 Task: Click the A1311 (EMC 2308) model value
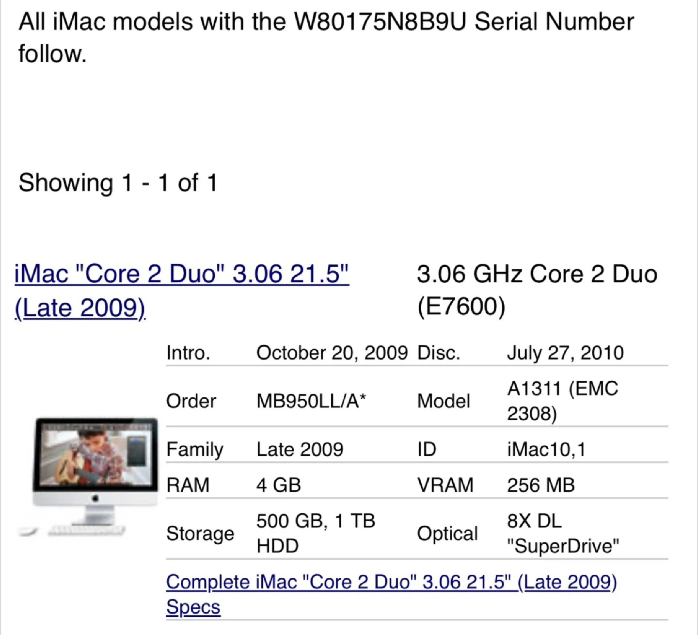562,401
